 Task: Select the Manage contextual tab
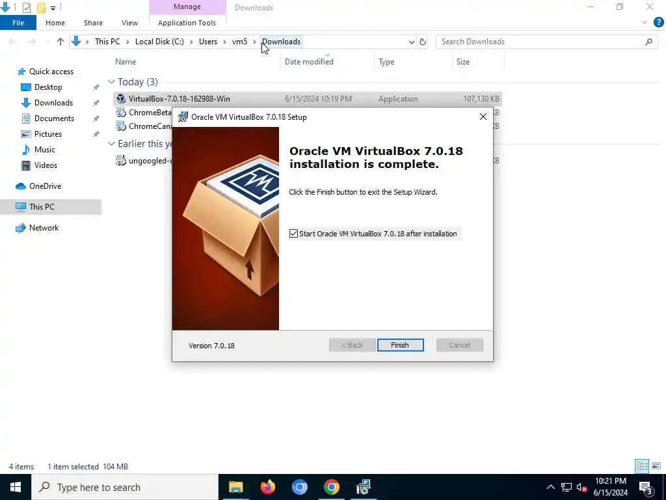(187, 7)
